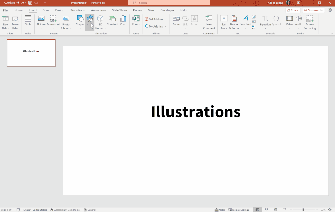Toggle the AutoSave switch
Image resolution: width=335 pixels, height=212 pixels.
pyautogui.click(x=21, y=3)
